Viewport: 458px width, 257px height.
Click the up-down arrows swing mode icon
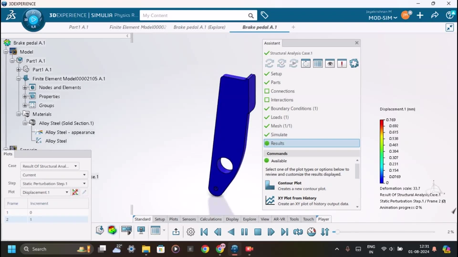325,232
